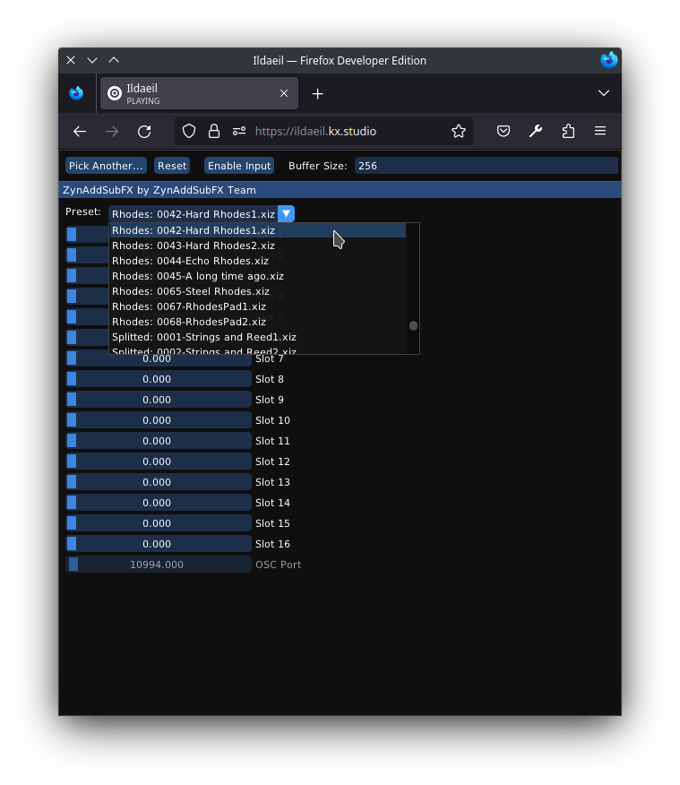This screenshot has width=680, height=785.
Task: Click the Slot 15 slider
Action: (x=158, y=522)
